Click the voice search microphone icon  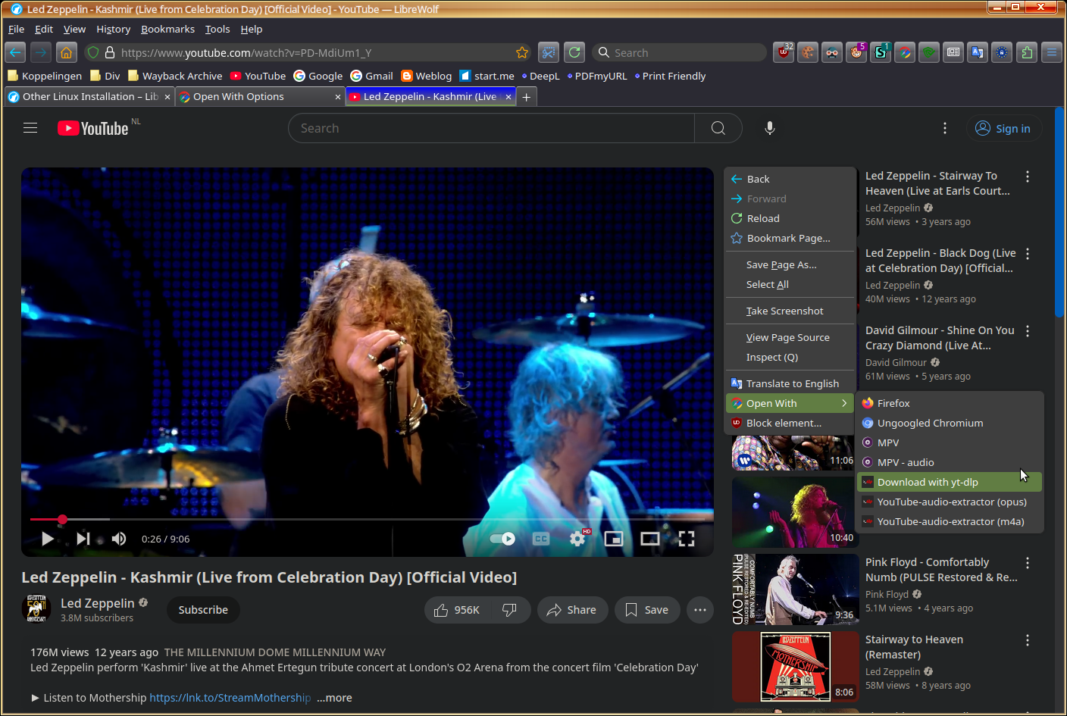tap(770, 128)
